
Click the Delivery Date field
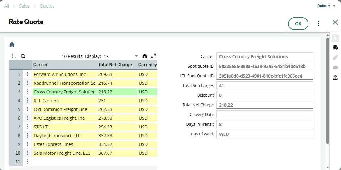point(264,114)
